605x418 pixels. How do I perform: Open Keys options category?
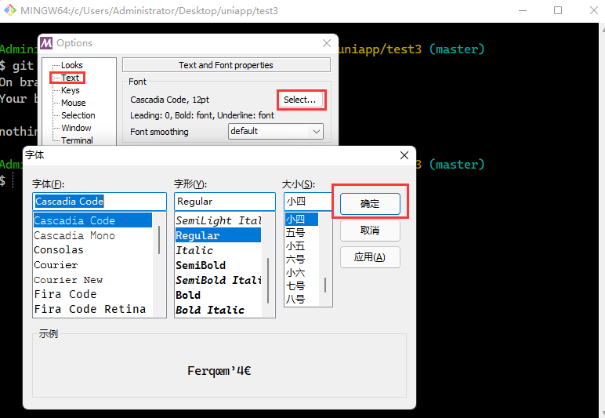point(71,90)
